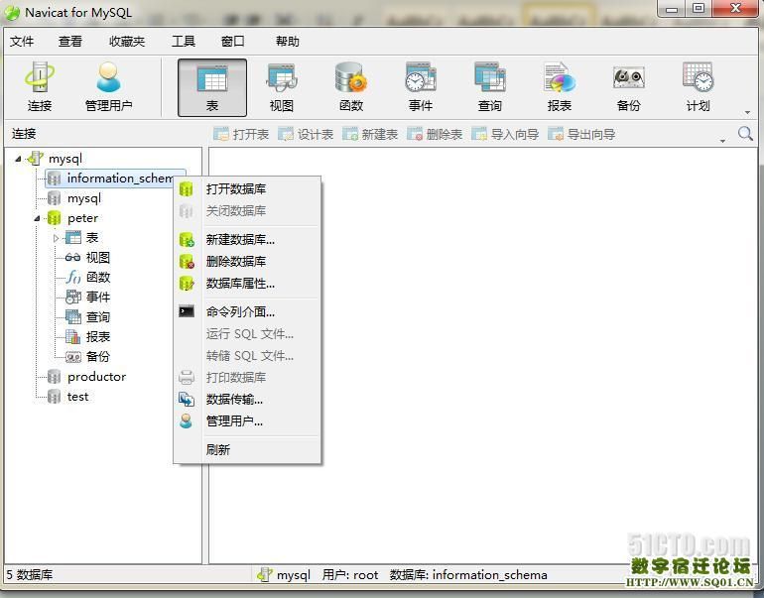The height and width of the screenshot is (598, 764).
Task: Open the 窗口 window menu
Action: coord(232,42)
